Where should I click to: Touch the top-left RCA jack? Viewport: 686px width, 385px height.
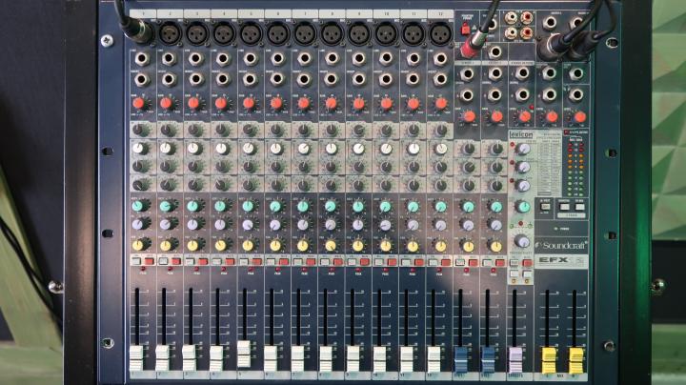pos(511,18)
